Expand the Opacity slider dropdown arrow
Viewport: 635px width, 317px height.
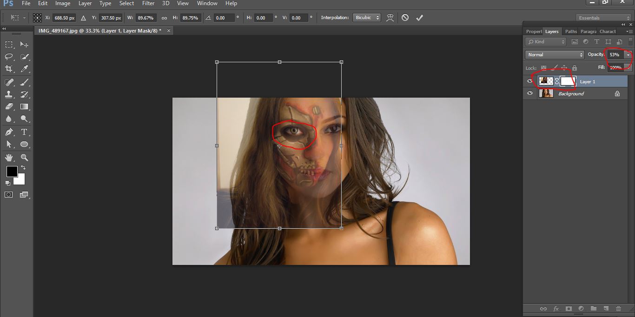pos(628,54)
